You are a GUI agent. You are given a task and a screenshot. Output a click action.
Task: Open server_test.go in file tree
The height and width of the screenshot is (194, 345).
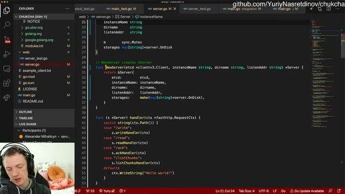[x=36, y=58]
